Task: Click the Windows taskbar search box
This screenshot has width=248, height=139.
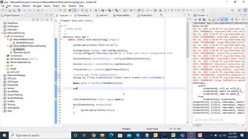Action: tap(40, 135)
